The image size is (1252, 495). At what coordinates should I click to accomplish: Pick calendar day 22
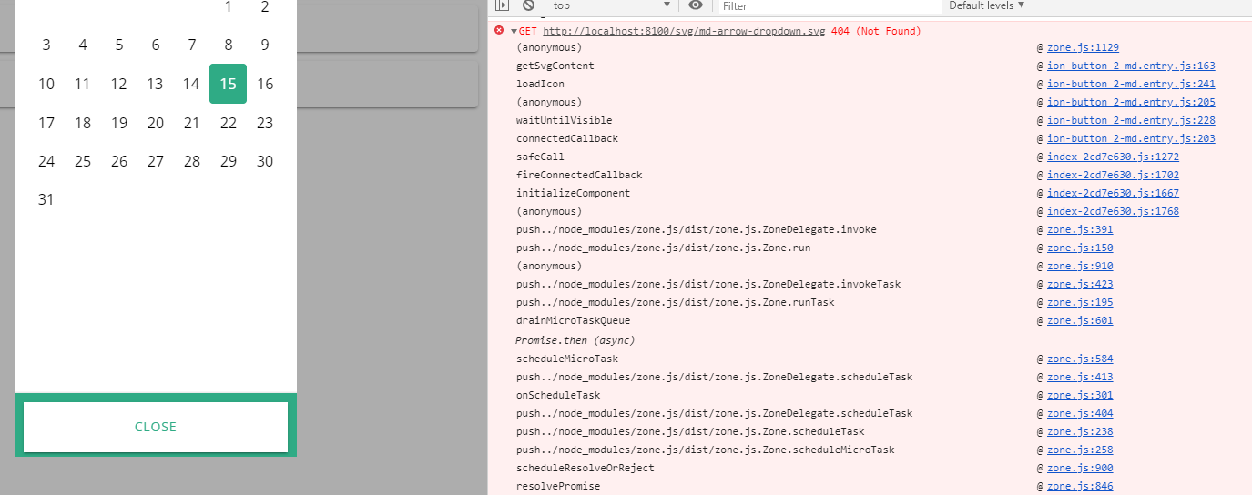(x=228, y=123)
